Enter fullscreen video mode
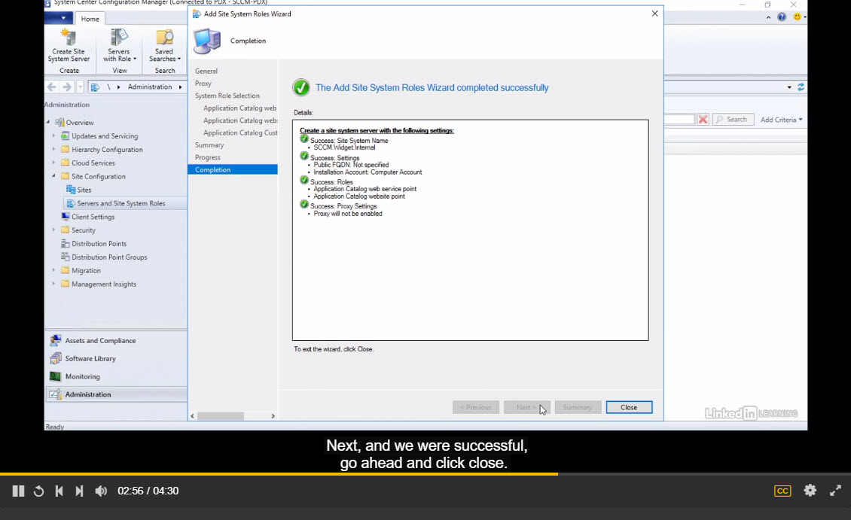 click(835, 491)
